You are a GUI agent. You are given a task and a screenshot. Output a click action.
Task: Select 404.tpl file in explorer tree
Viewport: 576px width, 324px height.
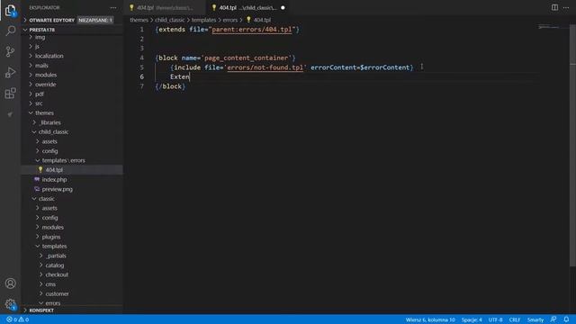coord(54,170)
